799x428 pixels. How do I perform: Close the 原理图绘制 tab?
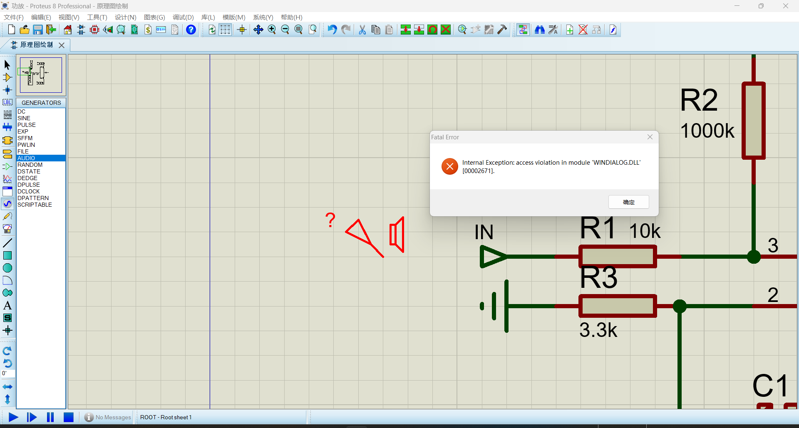(62, 45)
